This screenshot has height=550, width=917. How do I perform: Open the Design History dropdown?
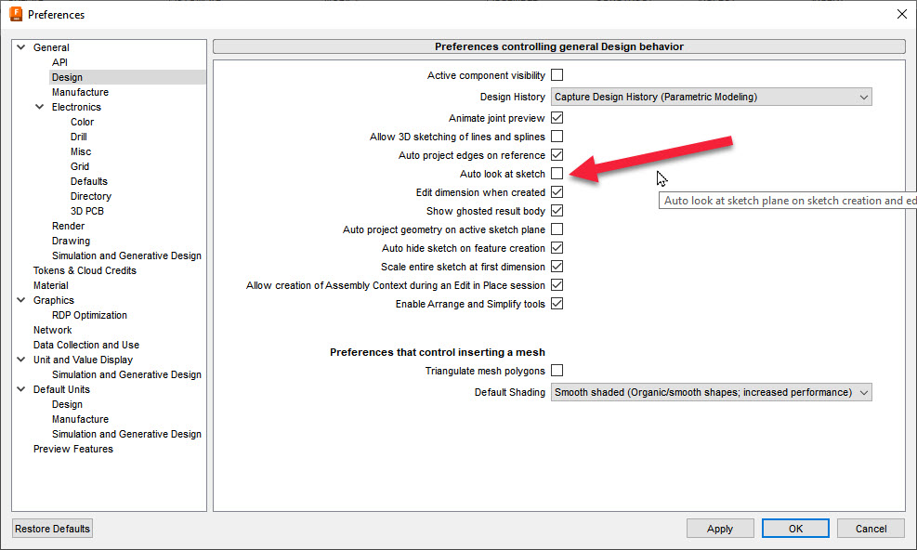point(711,97)
